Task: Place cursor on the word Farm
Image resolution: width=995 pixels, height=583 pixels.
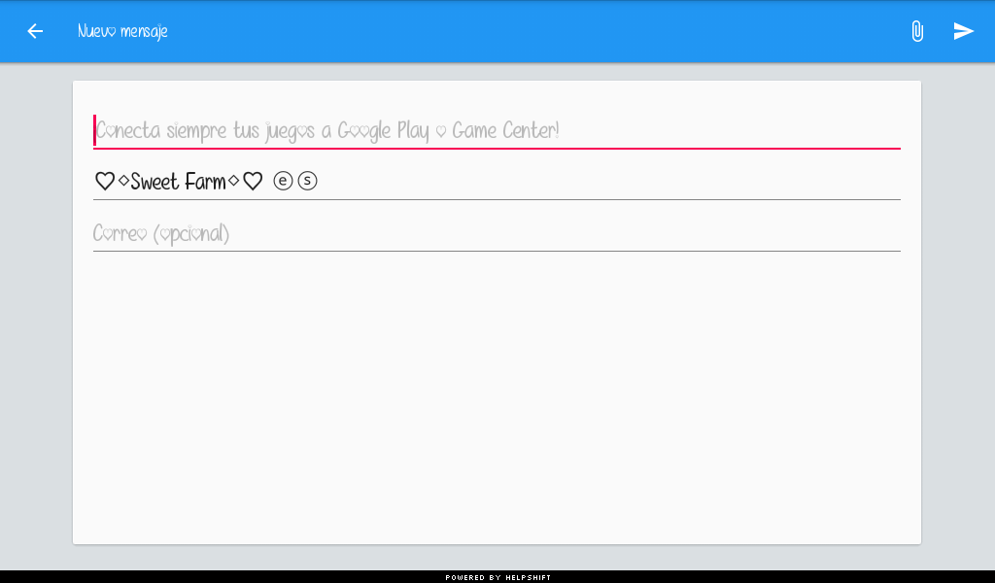Action: point(206,182)
